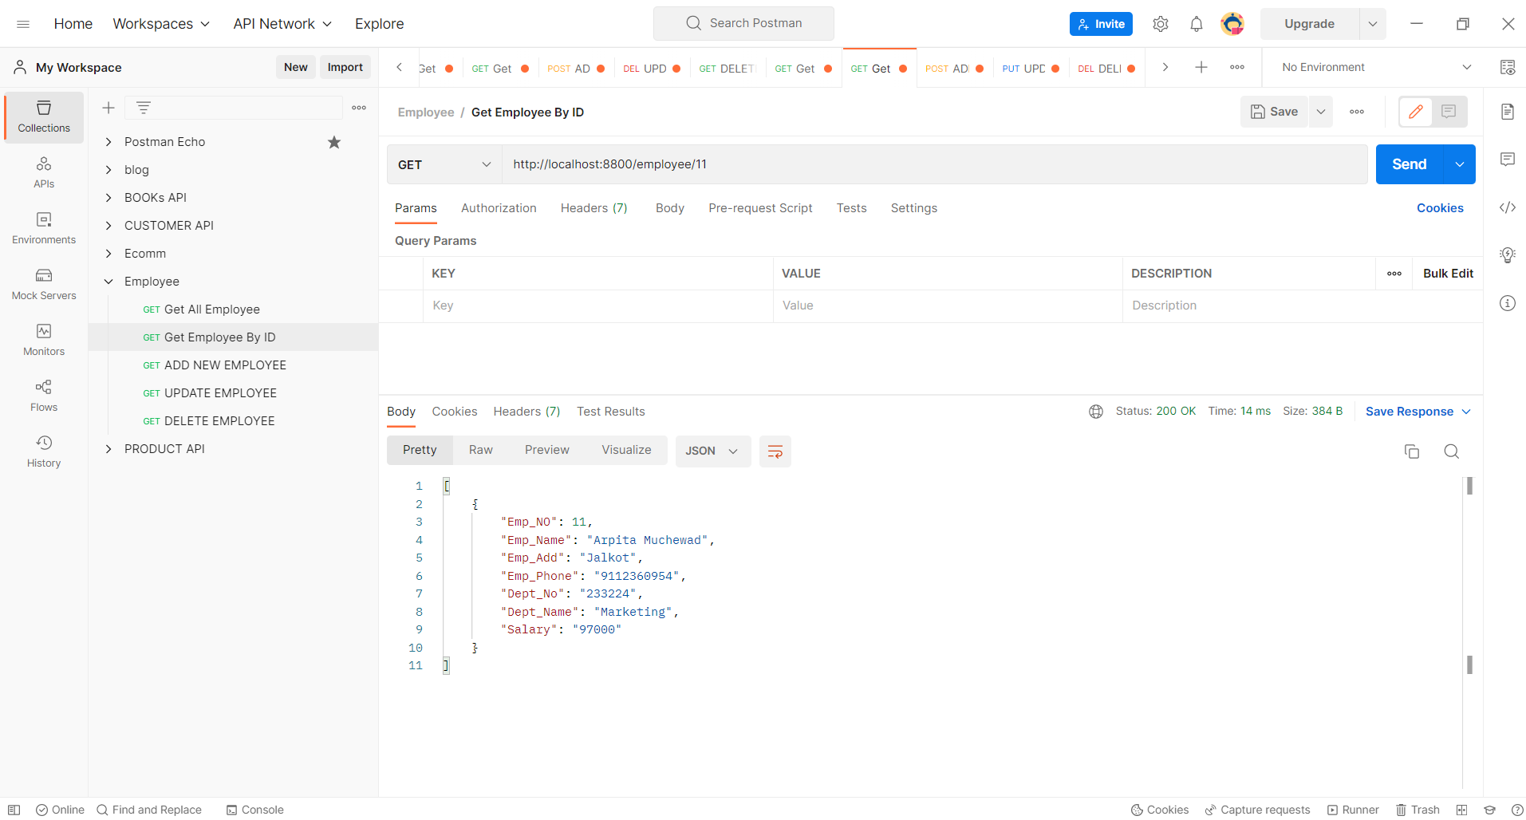The width and height of the screenshot is (1526, 820).
Task: Open the Postman Console from the status bar
Action: tap(254, 810)
